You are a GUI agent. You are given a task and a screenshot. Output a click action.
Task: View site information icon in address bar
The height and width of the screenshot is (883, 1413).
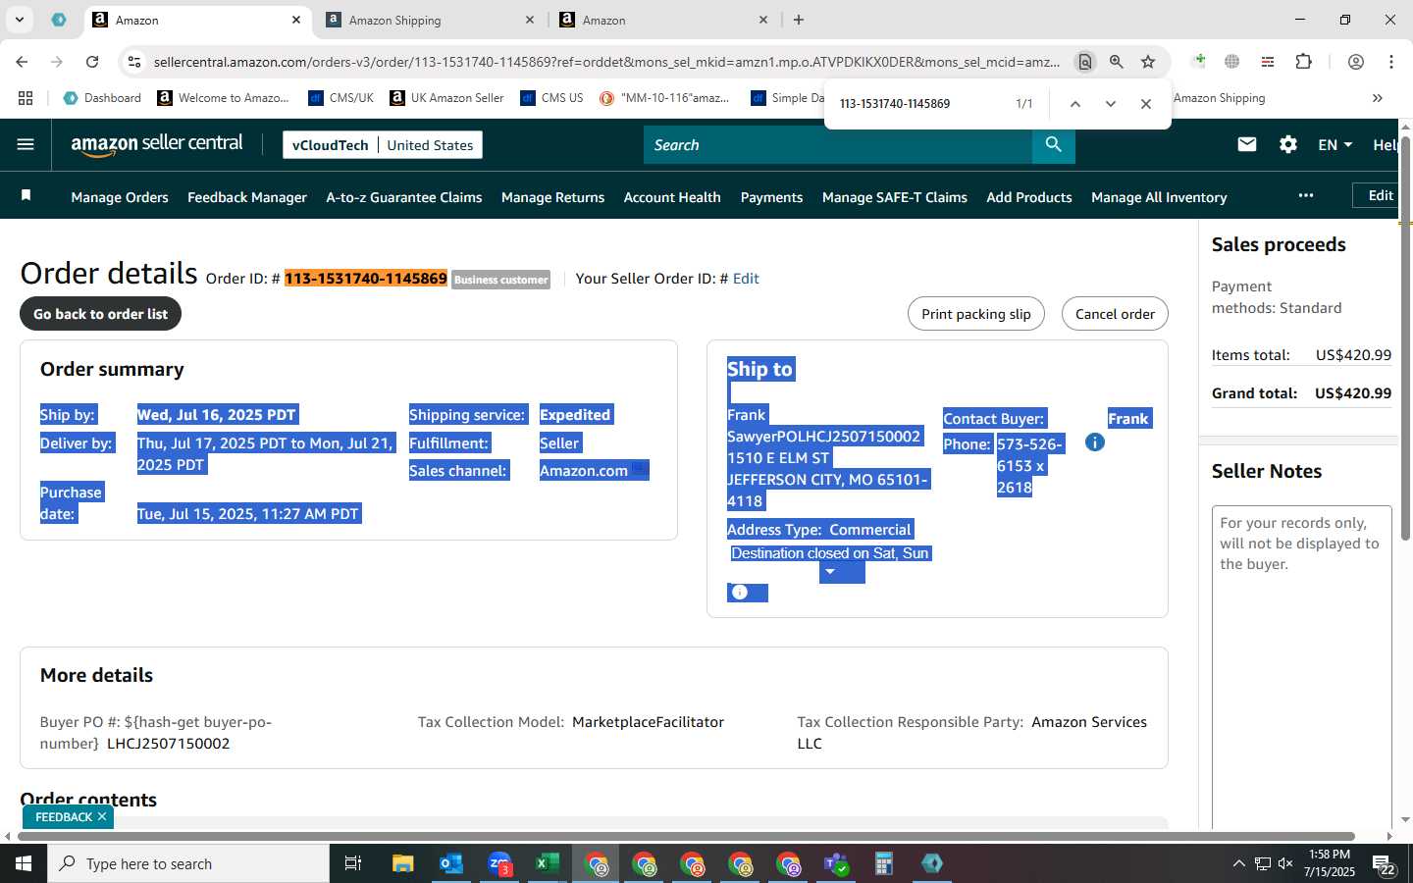tap(134, 62)
